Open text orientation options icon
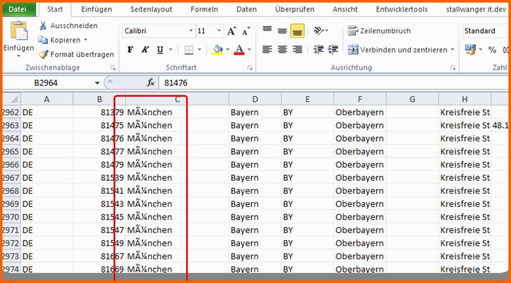The height and width of the screenshot is (283, 511). 319,31
